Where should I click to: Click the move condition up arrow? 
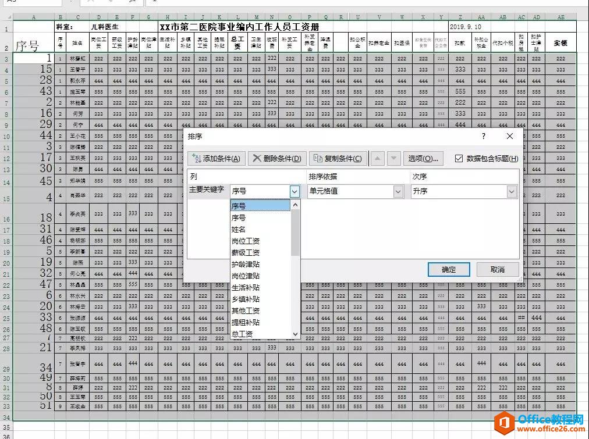click(x=378, y=159)
